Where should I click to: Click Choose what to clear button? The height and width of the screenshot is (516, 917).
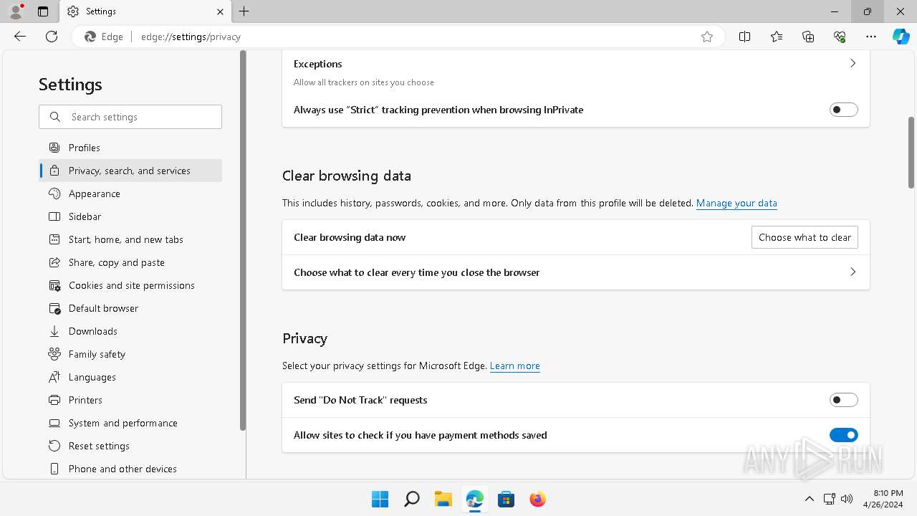805,237
